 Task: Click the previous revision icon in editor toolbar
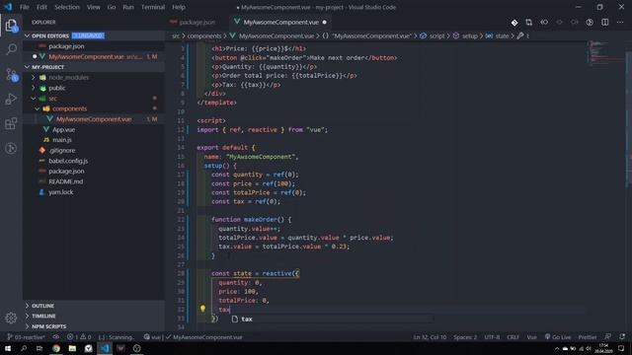(544, 23)
